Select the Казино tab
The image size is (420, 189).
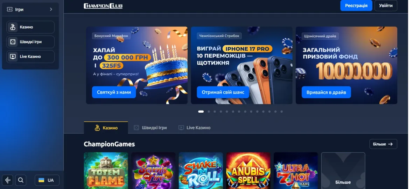[x=106, y=128]
